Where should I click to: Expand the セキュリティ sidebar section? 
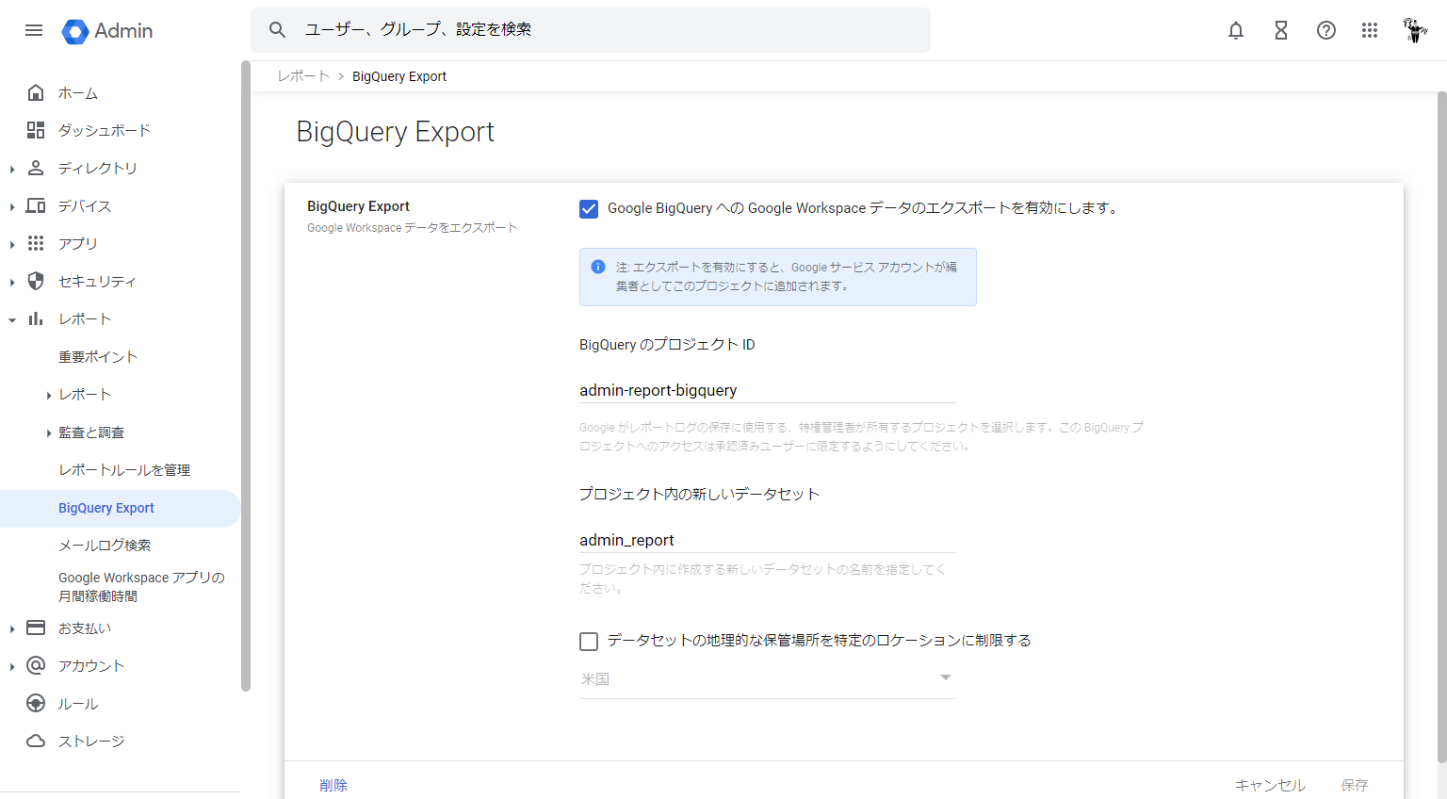pos(12,283)
